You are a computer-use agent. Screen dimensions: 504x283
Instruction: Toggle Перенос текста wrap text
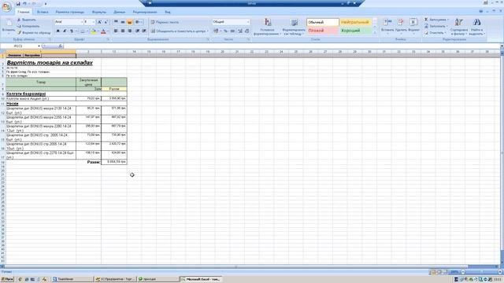pyautogui.click(x=165, y=22)
